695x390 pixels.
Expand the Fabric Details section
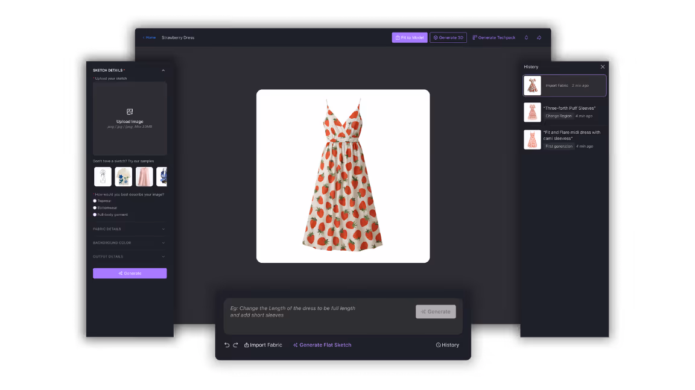[163, 229]
